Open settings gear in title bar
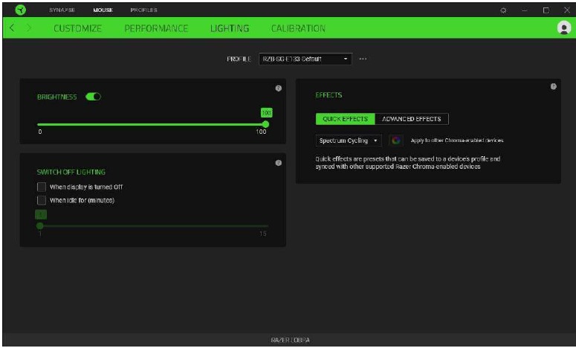 pyautogui.click(x=504, y=10)
